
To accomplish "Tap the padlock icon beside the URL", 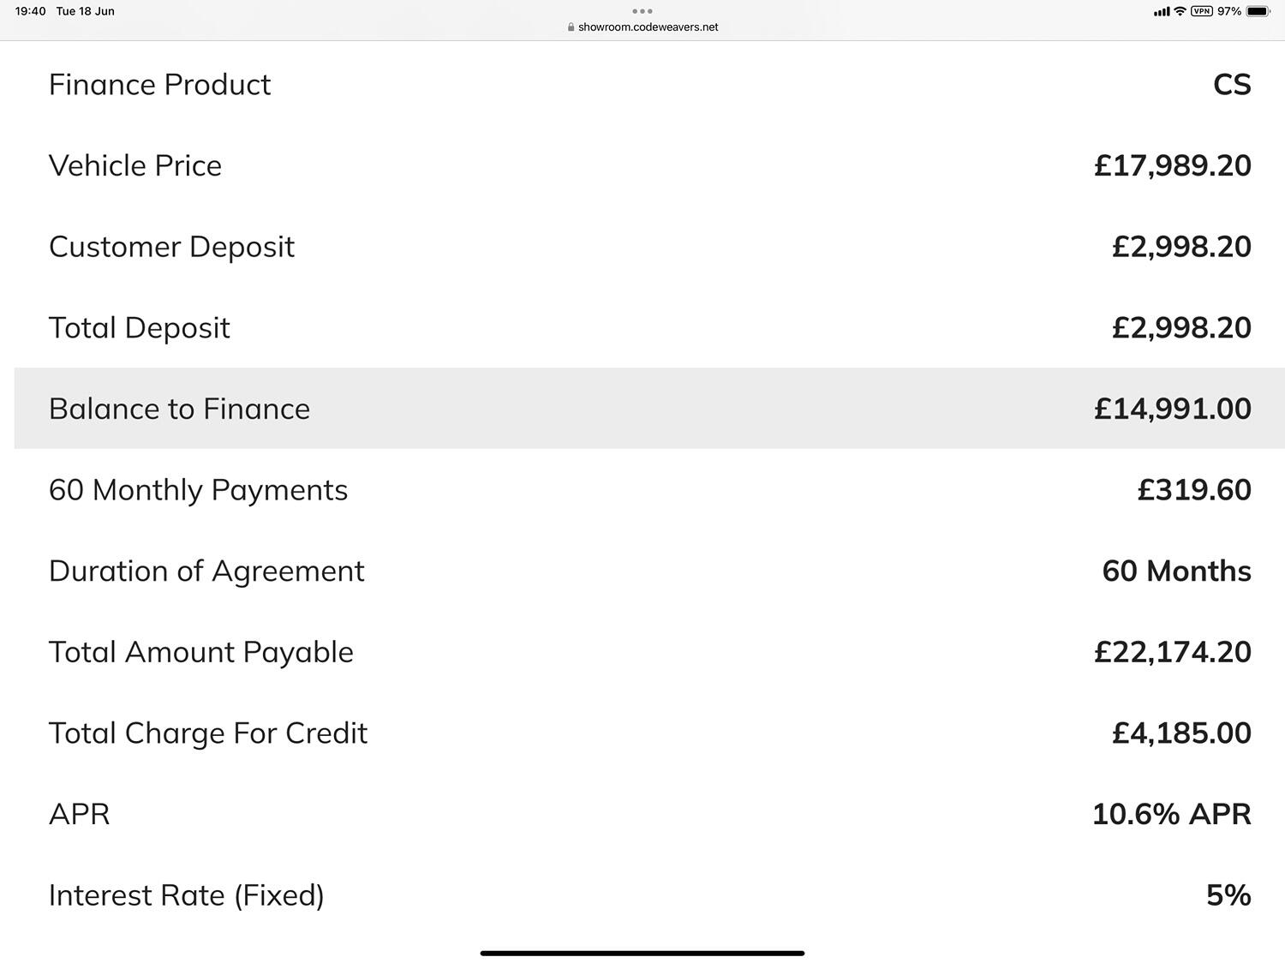I will pos(571,27).
